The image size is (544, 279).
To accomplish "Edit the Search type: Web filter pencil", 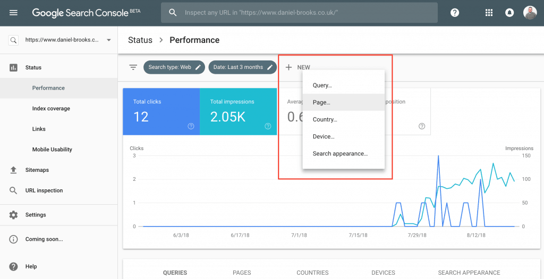I will click(198, 67).
